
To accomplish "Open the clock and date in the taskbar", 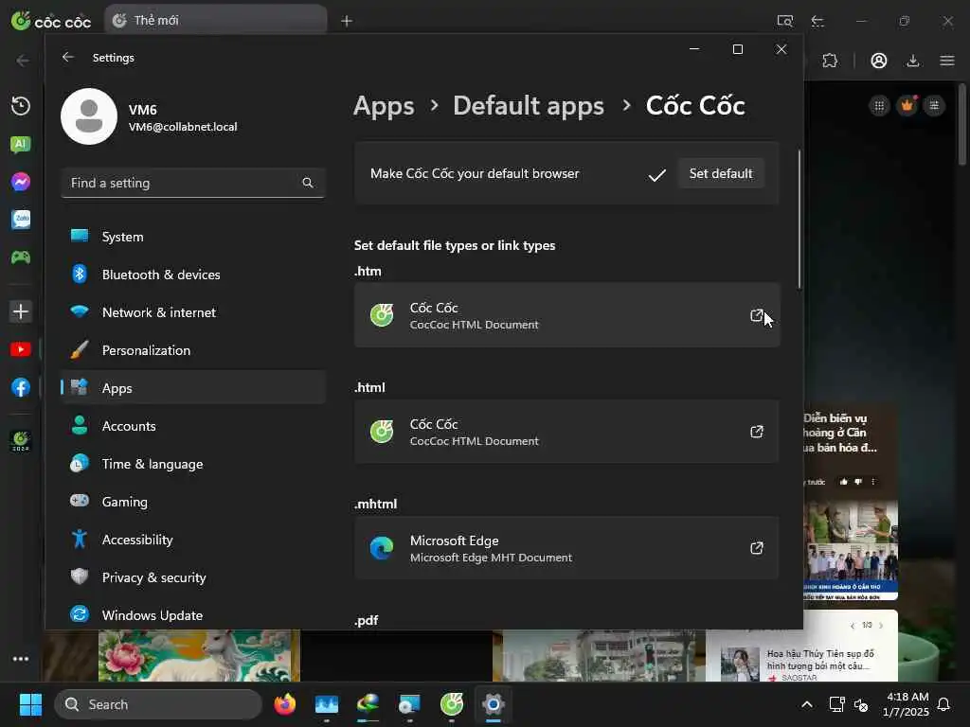I will (907, 704).
